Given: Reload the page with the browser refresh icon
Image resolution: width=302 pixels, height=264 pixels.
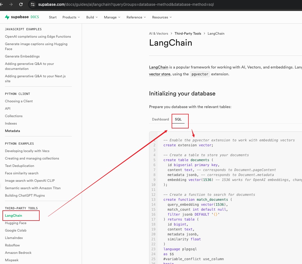Looking at the screenshot, I should pyautogui.click(x=21, y=4).
